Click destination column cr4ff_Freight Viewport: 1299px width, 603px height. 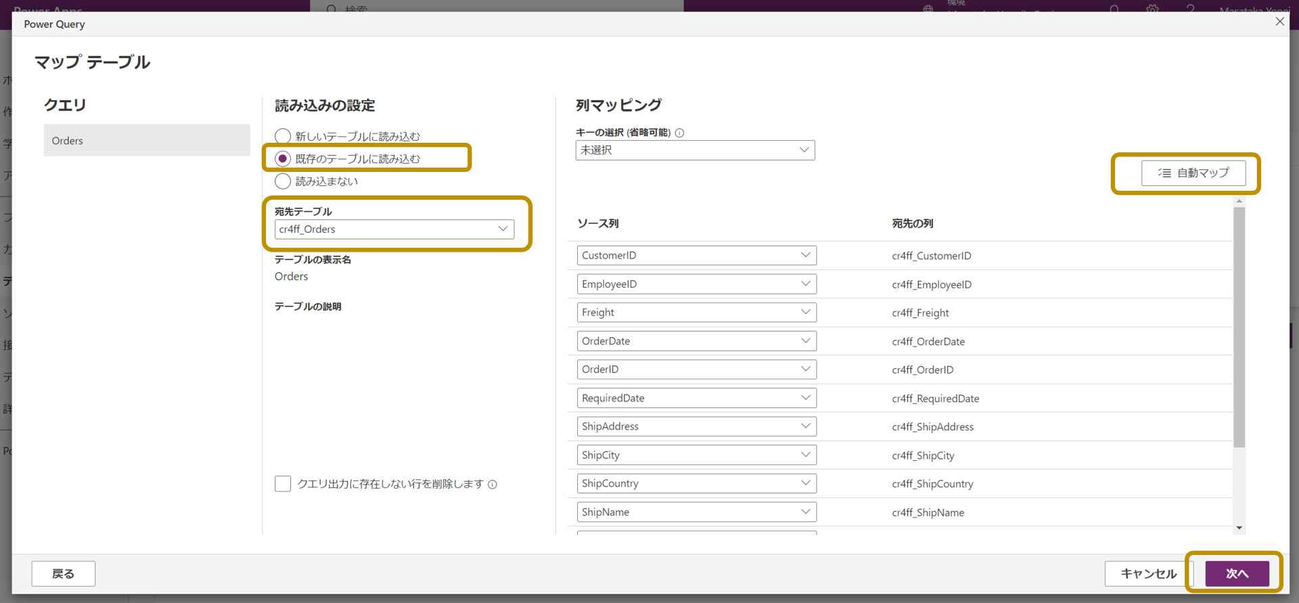[x=920, y=313]
